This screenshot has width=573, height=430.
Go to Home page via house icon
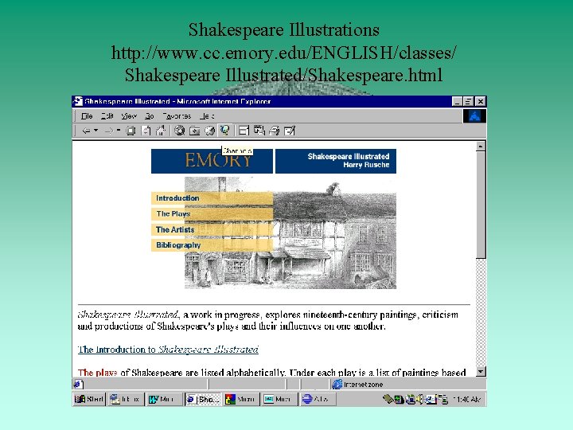(x=161, y=131)
